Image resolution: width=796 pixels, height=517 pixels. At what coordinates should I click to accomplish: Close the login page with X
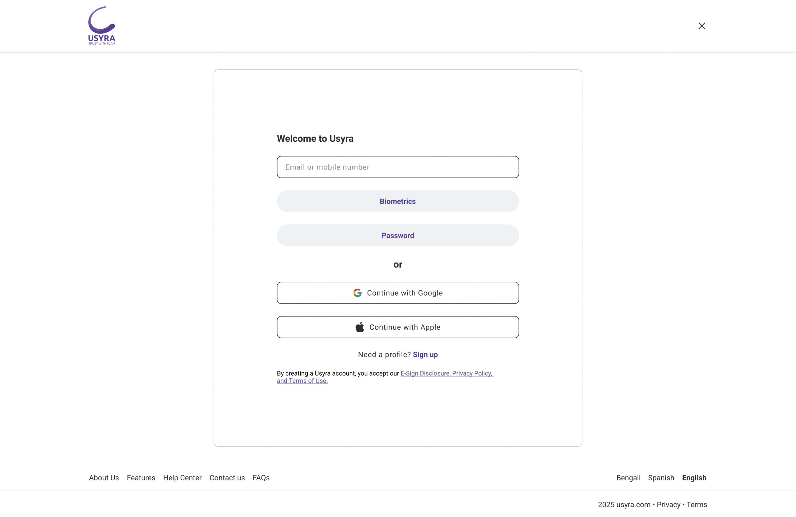(x=702, y=26)
